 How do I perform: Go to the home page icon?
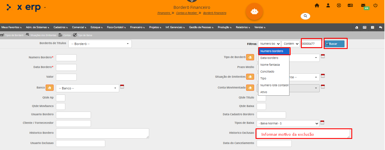coord(317,5)
